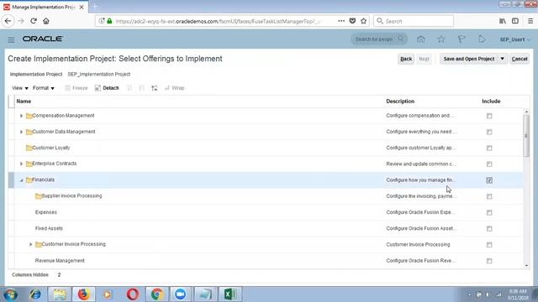Image resolution: width=538 pixels, height=302 pixels.
Task: Go to Oracle home via house icon
Action: 420,39
